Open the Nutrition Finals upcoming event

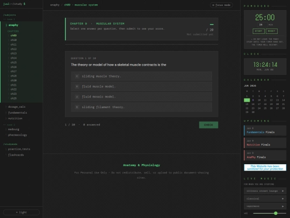click(265, 143)
